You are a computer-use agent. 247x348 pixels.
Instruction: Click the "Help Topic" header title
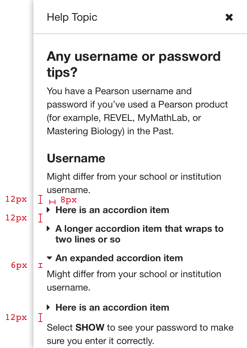pyautogui.click(x=72, y=17)
